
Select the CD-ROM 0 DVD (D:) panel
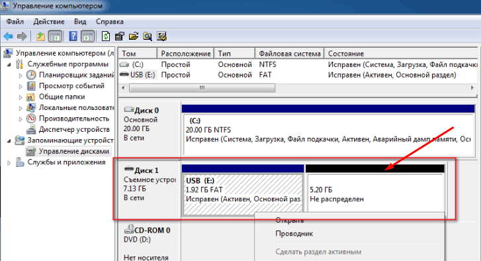pyautogui.click(x=150, y=242)
